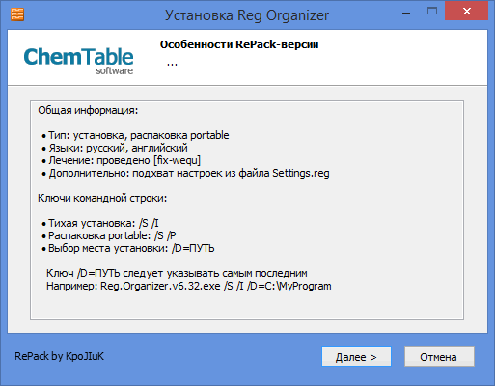The width and height of the screenshot is (495, 386).
Task: Proceed with the Далее > button
Action: click(356, 357)
